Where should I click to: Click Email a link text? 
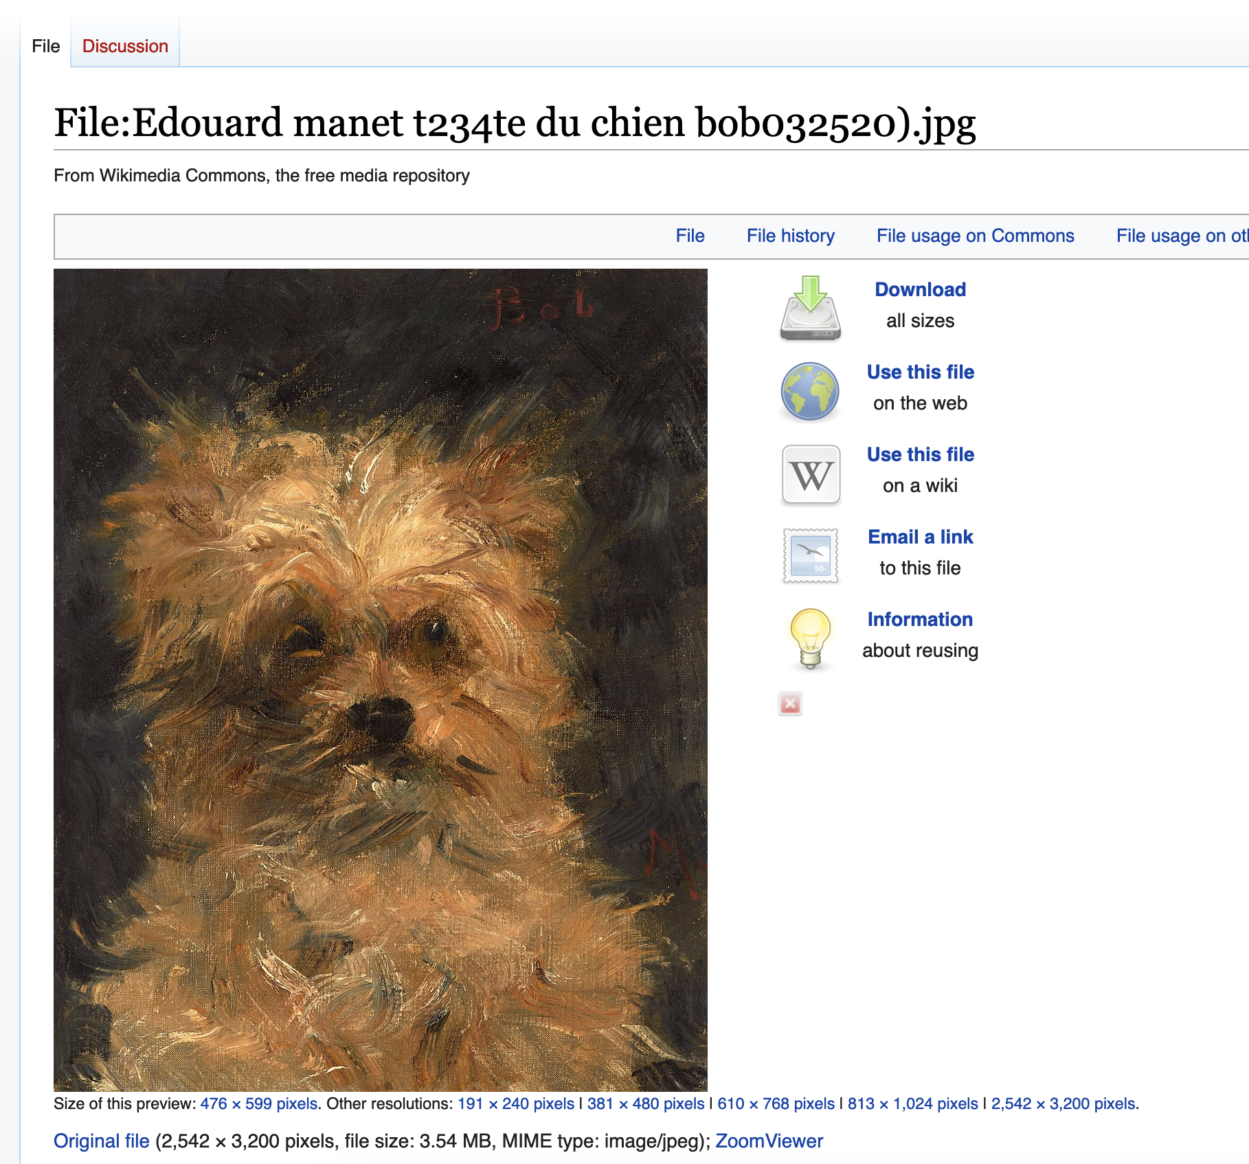921,537
